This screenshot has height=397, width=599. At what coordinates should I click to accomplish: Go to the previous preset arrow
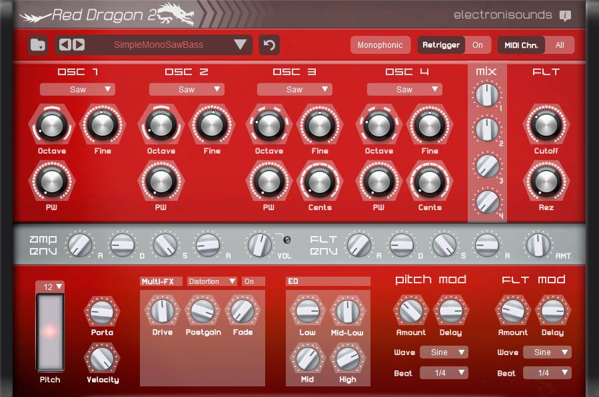65,45
